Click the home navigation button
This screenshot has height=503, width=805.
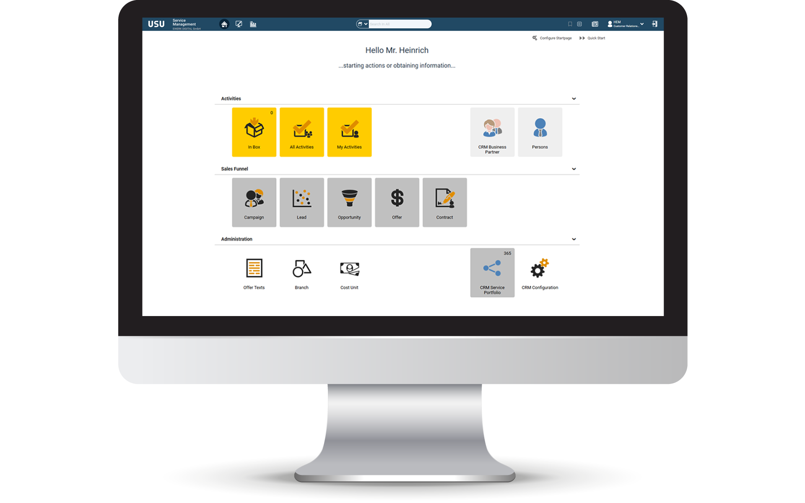[x=225, y=24]
